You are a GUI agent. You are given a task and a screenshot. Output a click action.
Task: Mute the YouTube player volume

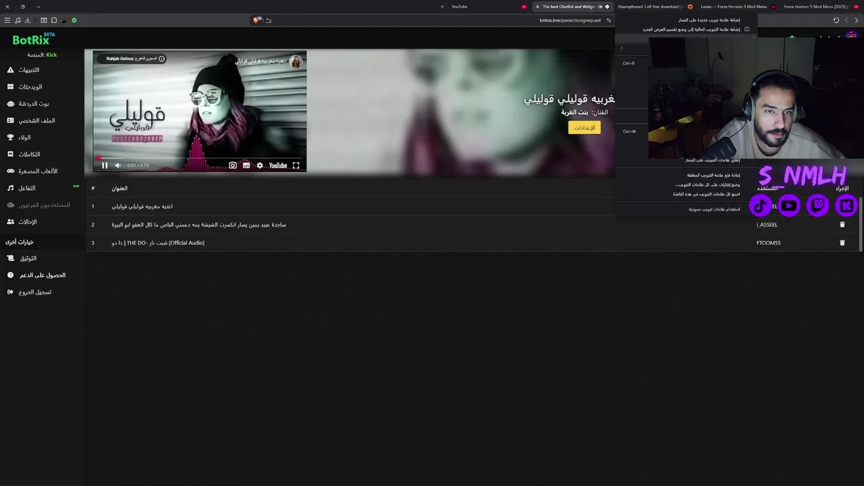tap(117, 165)
